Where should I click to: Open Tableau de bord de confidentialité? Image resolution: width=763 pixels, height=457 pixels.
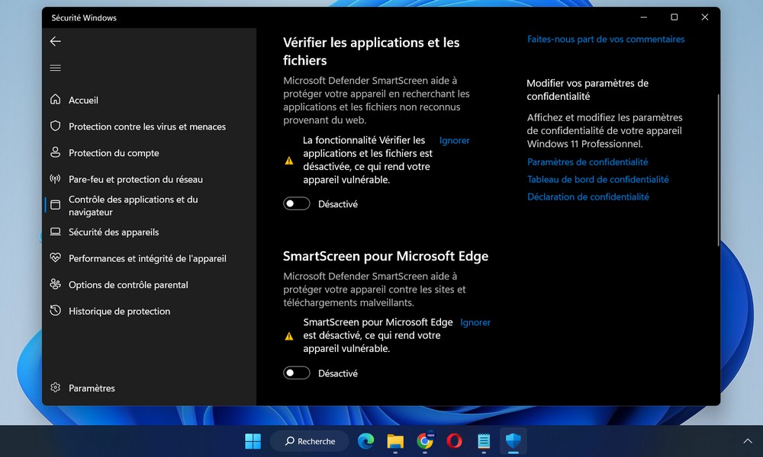coord(597,179)
